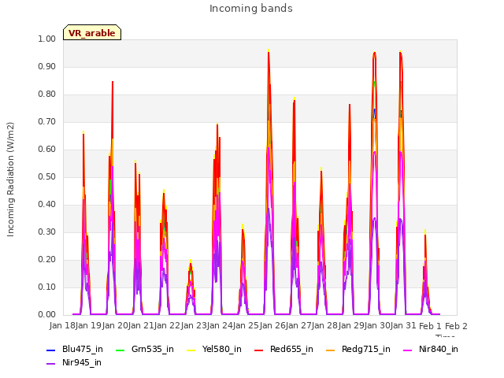Click the 0.50 y-axis tick label
Viewport: 504px width, 378px height.
click(x=47, y=176)
